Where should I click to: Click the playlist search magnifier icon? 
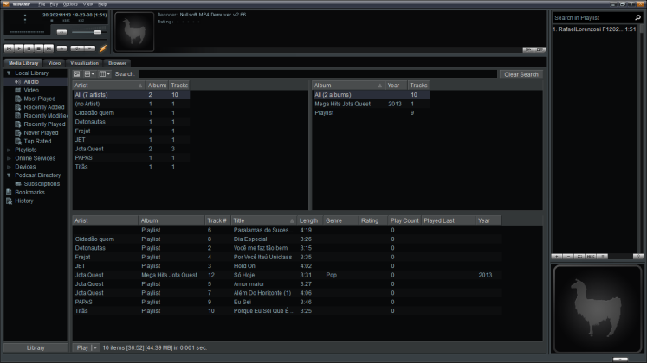click(637, 17)
